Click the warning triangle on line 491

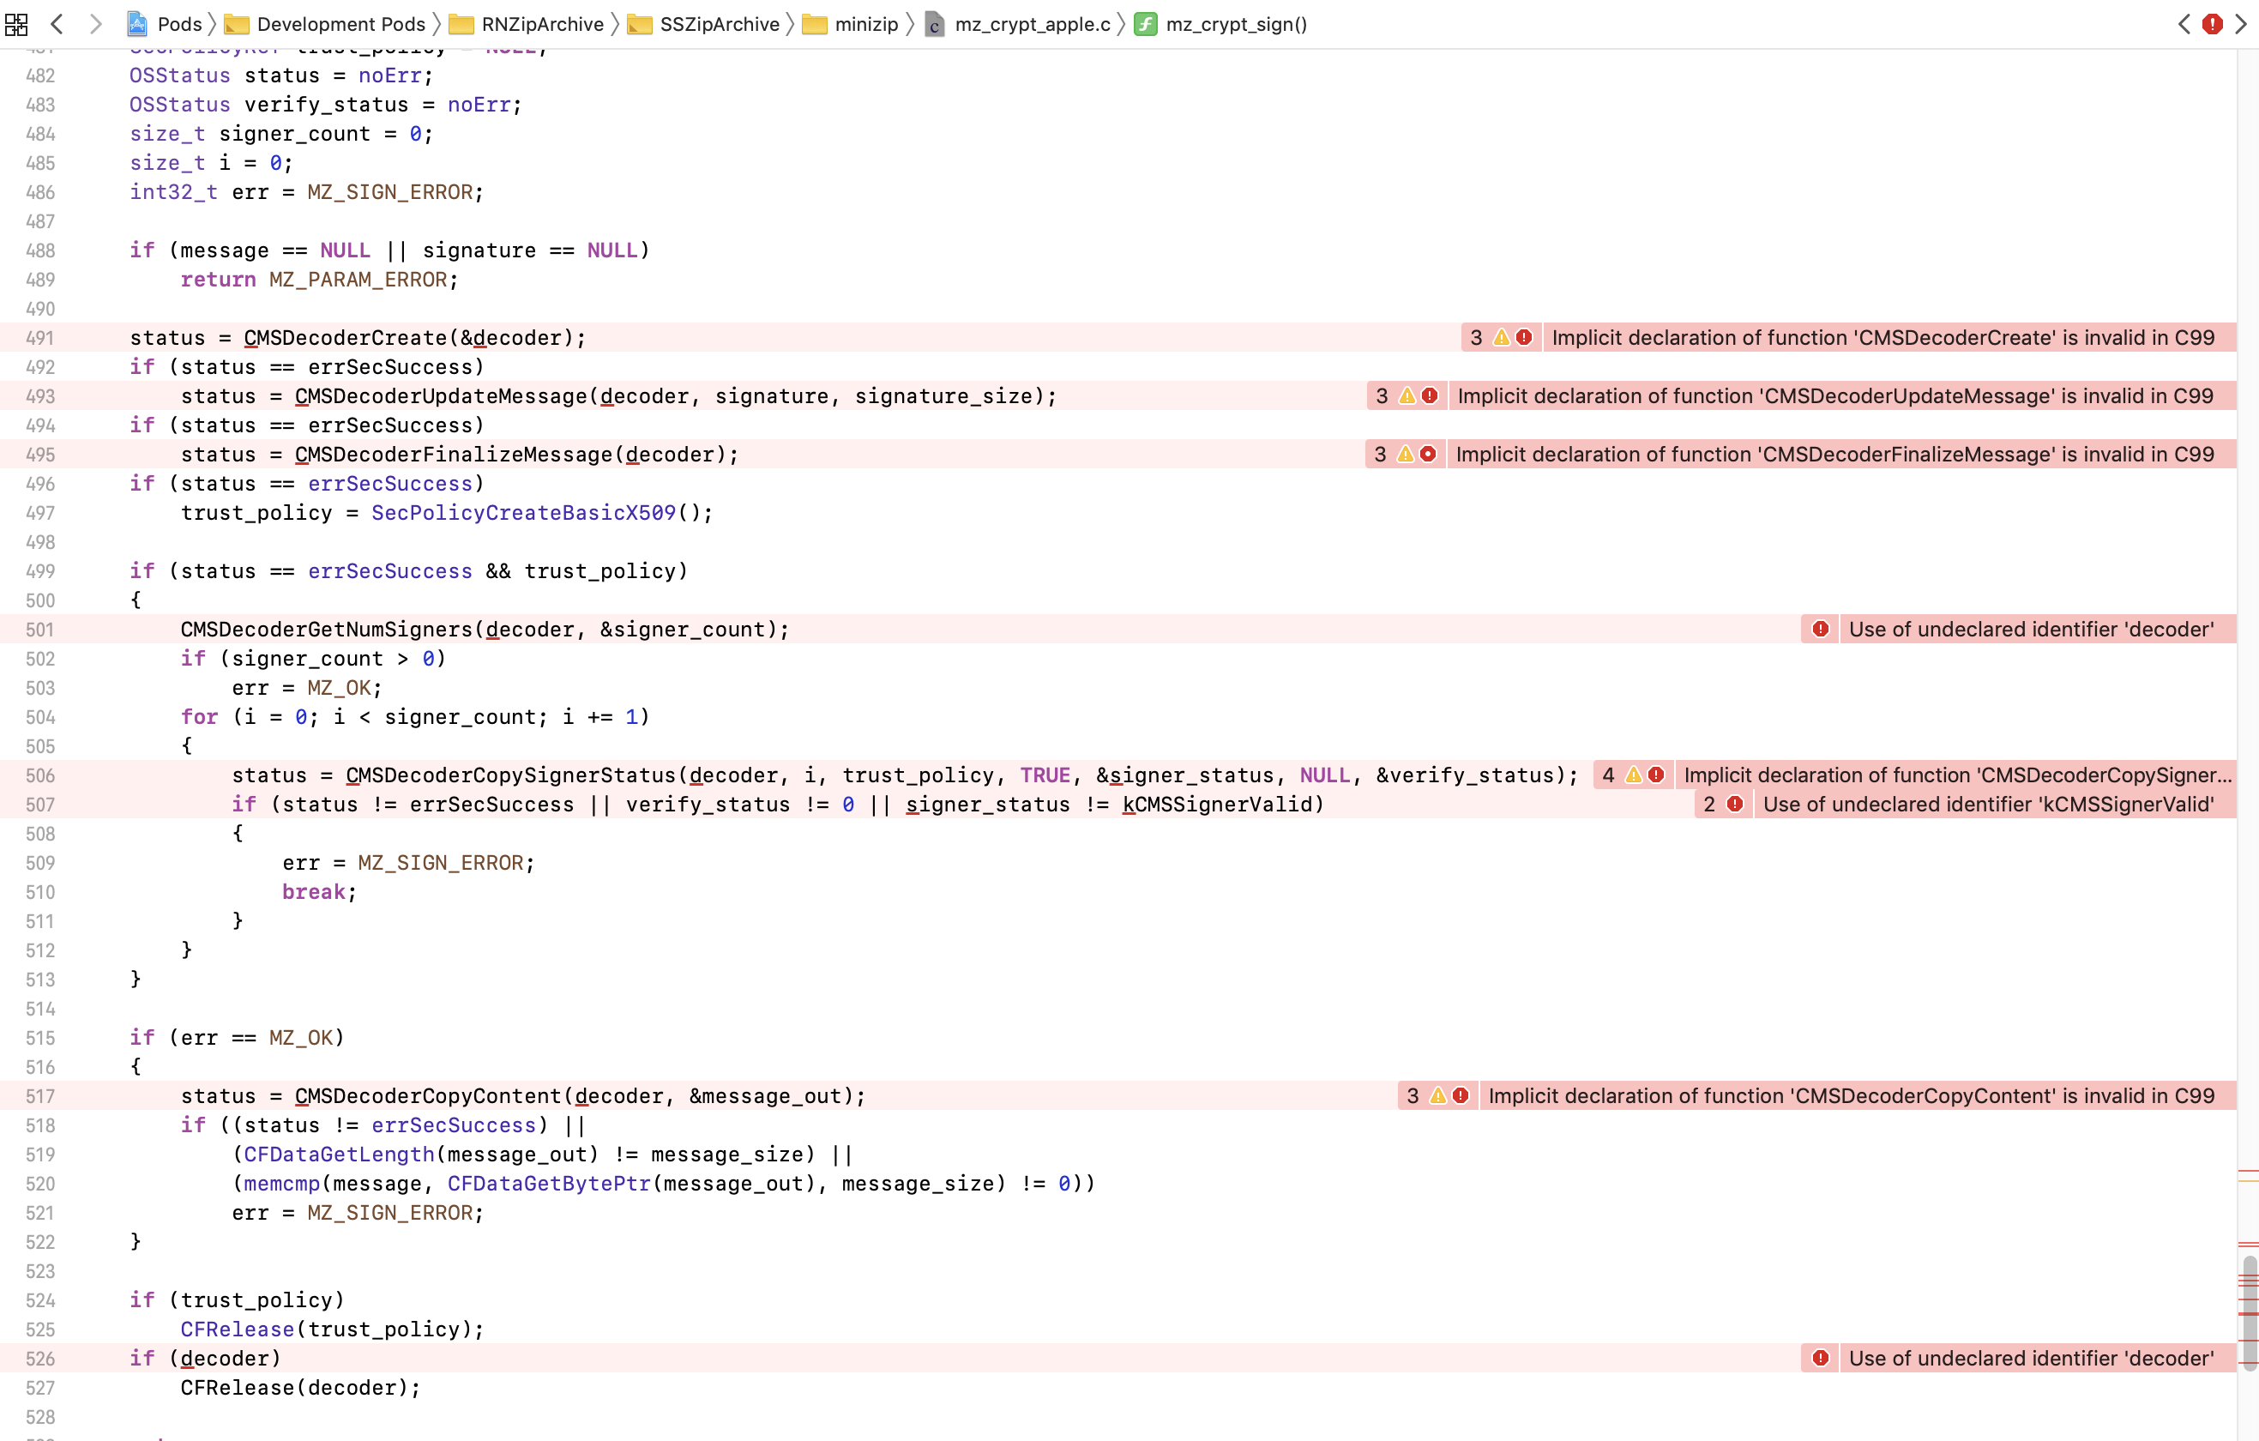point(1501,337)
